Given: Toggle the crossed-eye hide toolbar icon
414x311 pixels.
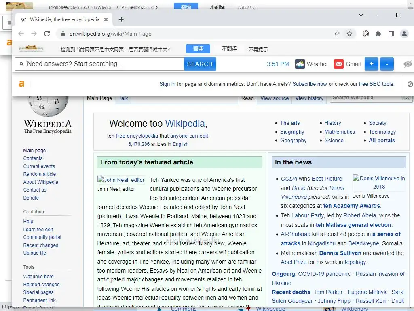Looking at the screenshot, I should (408, 64).
